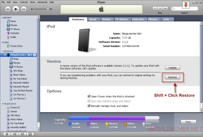Click the yellow Photos color swatch
Screen dimensions: 203x137
coord(107,124)
